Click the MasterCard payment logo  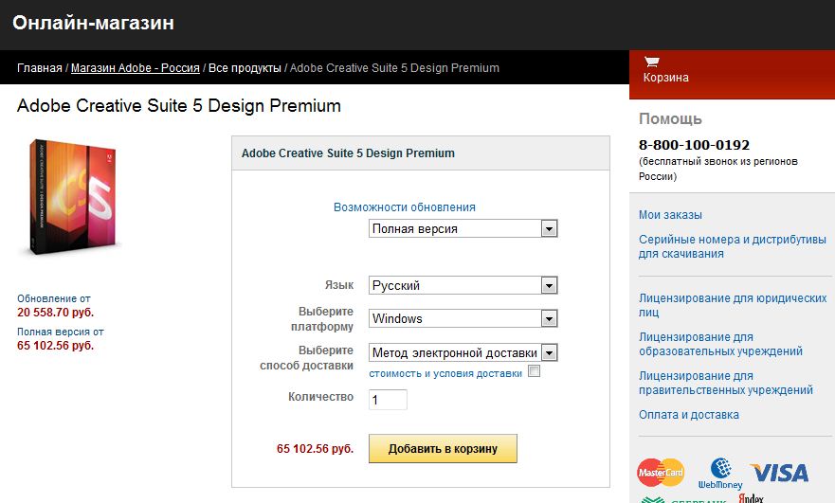click(661, 472)
